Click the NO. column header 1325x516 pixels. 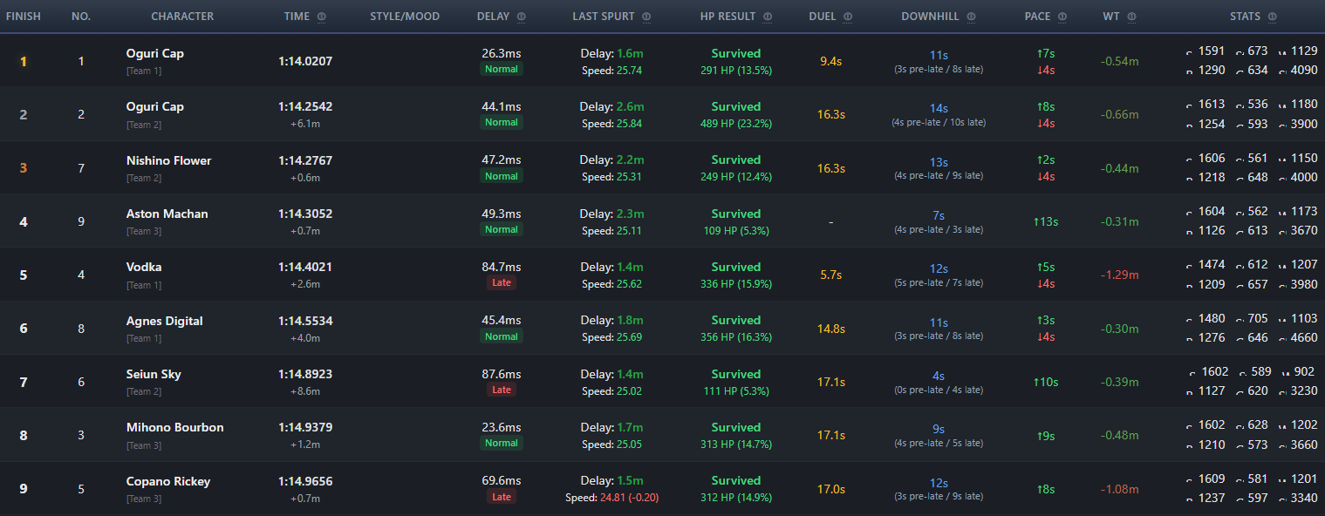(81, 17)
